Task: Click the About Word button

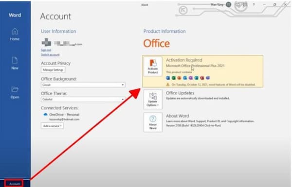Action: 153,122
